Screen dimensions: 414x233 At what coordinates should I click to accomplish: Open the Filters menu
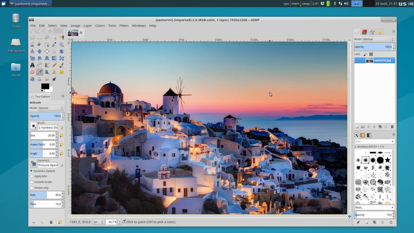point(124,25)
